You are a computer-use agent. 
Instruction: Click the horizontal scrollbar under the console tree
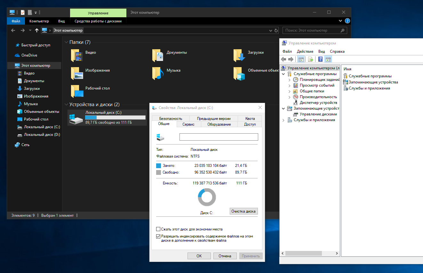tap(303, 253)
